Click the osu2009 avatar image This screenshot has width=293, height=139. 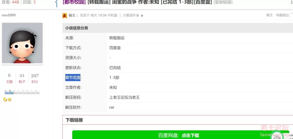tap(22, 43)
